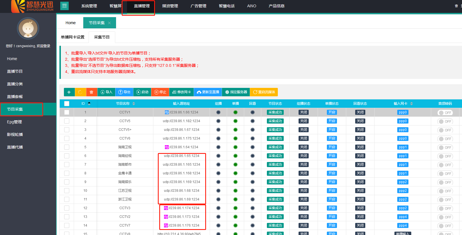The height and width of the screenshot is (235, 462).
Task: Sort table by ID column arrows
Action: point(89,104)
